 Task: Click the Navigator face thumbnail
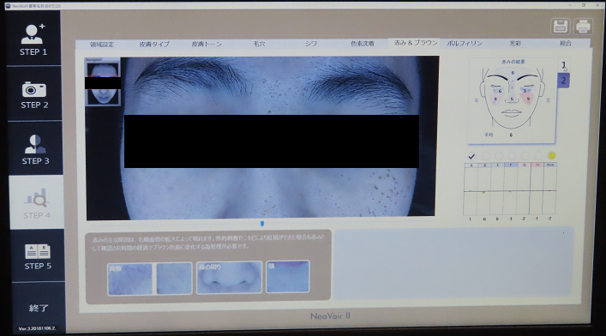point(103,82)
